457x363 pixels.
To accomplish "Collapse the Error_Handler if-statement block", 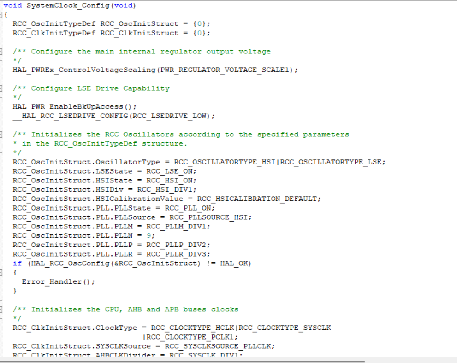I will click(x=2, y=272).
